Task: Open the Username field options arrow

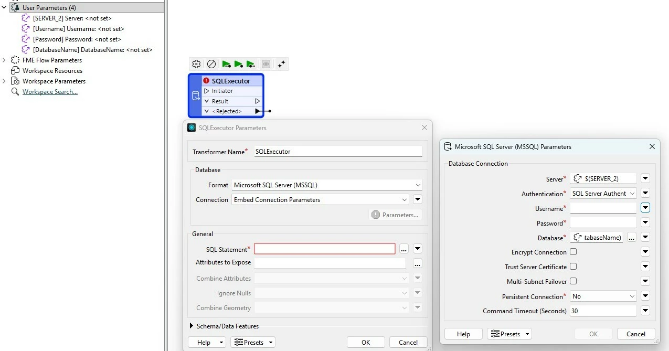Action: coord(645,208)
